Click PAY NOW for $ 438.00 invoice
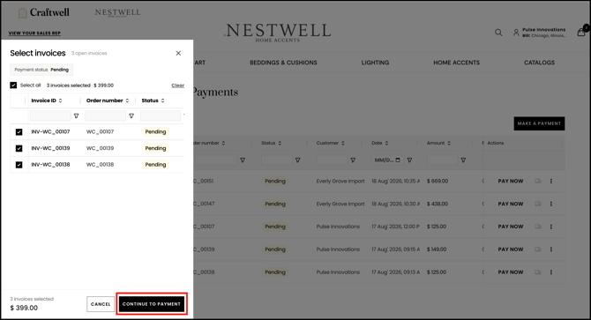This screenshot has width=591, height=320. tap(511, 204)
